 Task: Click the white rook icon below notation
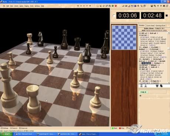click(142, 86)
